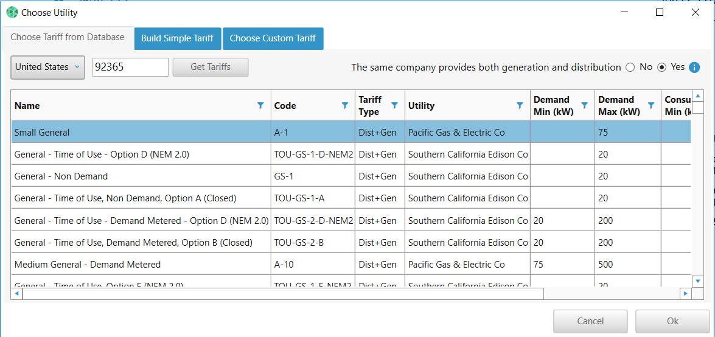The width and height of the screenshot is (715, 337).
Task: Filter the Tariff Type column
Action: pos(394,106)
